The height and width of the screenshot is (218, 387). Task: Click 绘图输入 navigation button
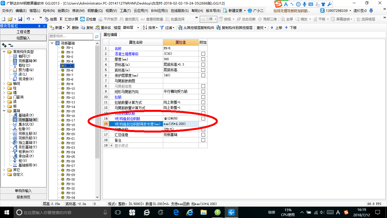click(x=24, y=38)
